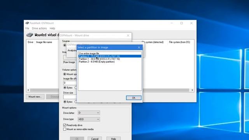Select 'Use entire image file' option
Image resolution: width=249 pixels, height=140 pixels.
click(110, 54)
